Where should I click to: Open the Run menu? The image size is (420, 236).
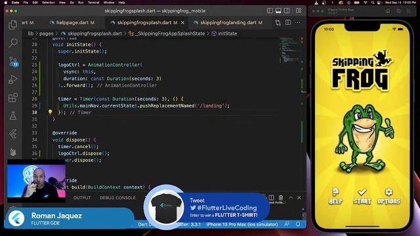tap(81, 3)
